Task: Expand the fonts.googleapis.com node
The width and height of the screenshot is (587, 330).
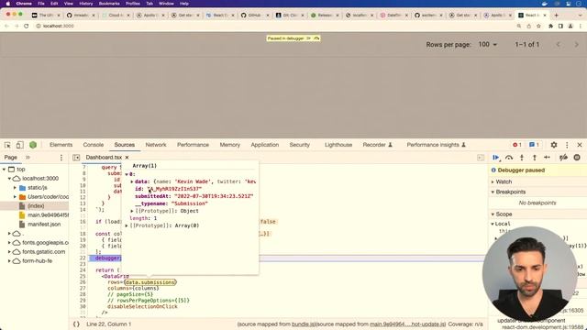Action: [x=10, y=242]
